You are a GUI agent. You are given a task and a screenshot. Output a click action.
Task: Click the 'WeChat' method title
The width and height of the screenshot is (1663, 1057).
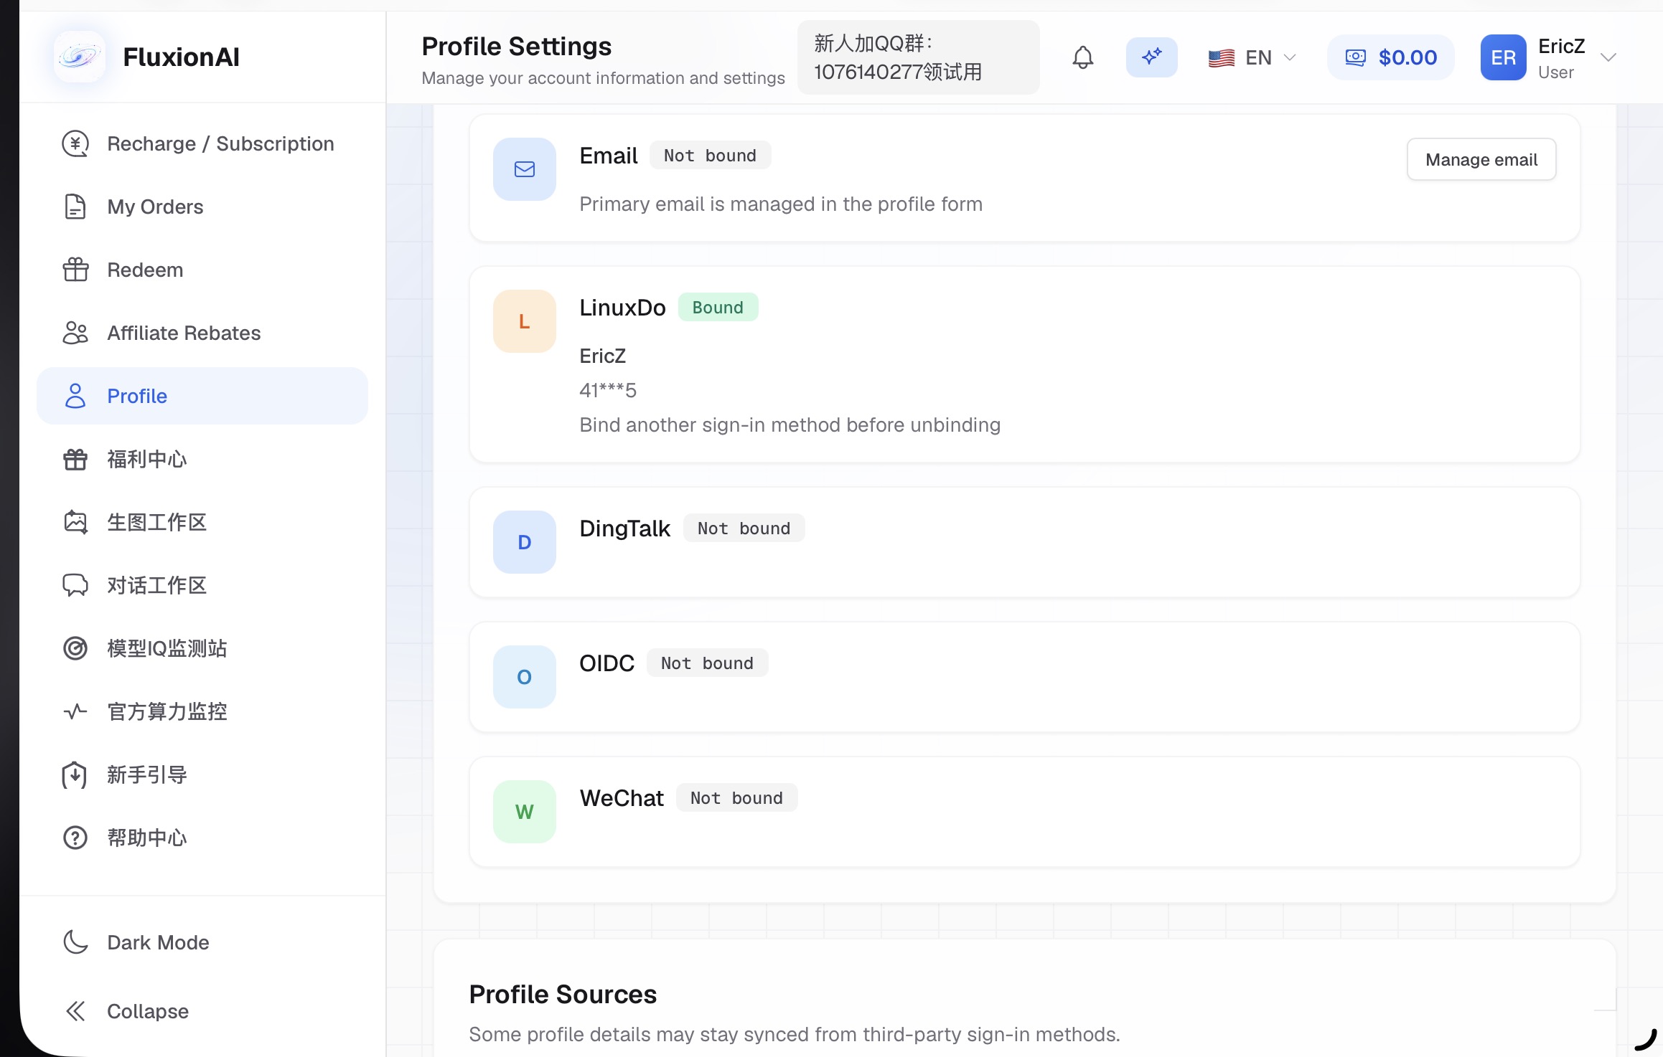[x=622, y=797]
